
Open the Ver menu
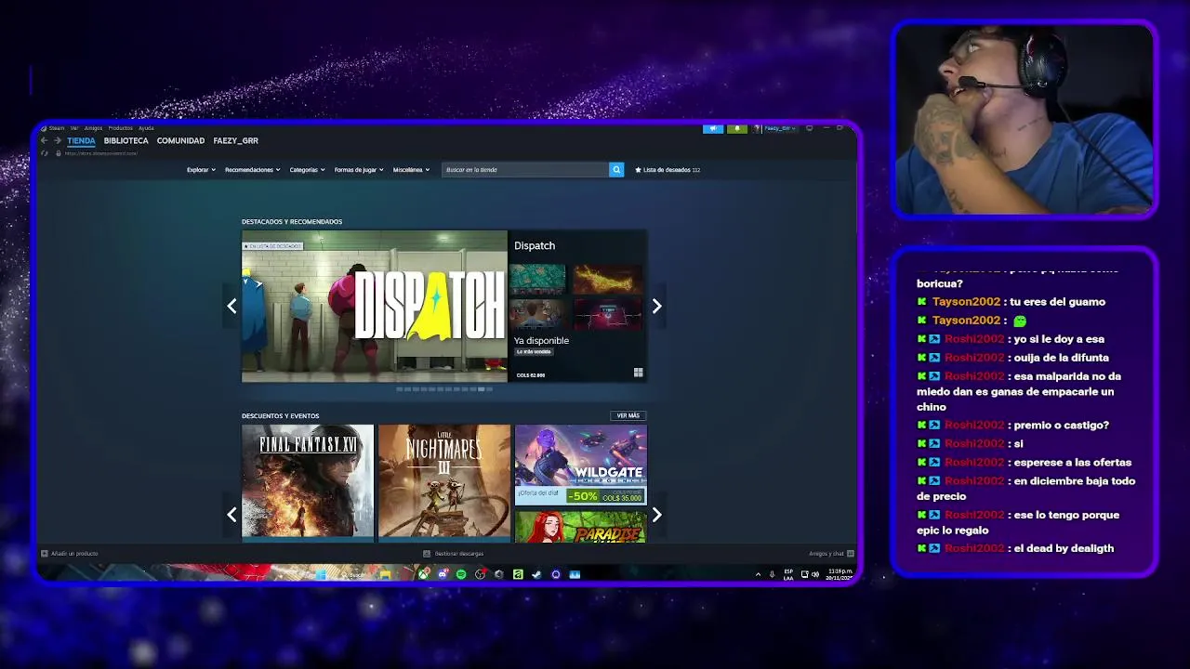click(x=74, y=128)
